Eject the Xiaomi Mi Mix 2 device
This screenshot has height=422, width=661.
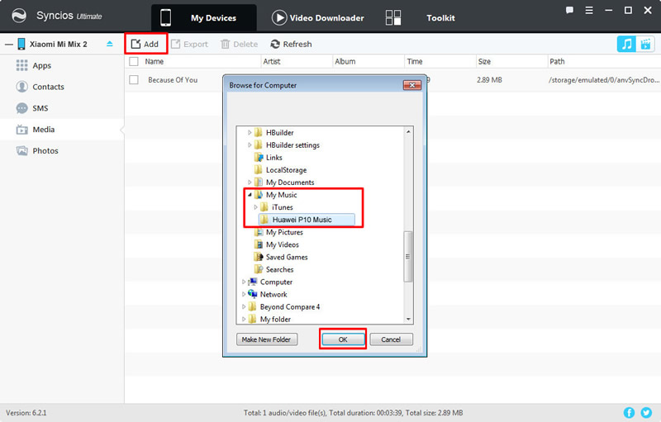point(110,44)
